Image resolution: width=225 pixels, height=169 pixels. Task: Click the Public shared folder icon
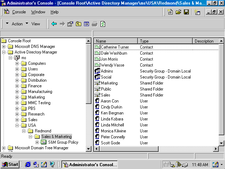pos(97,89)
